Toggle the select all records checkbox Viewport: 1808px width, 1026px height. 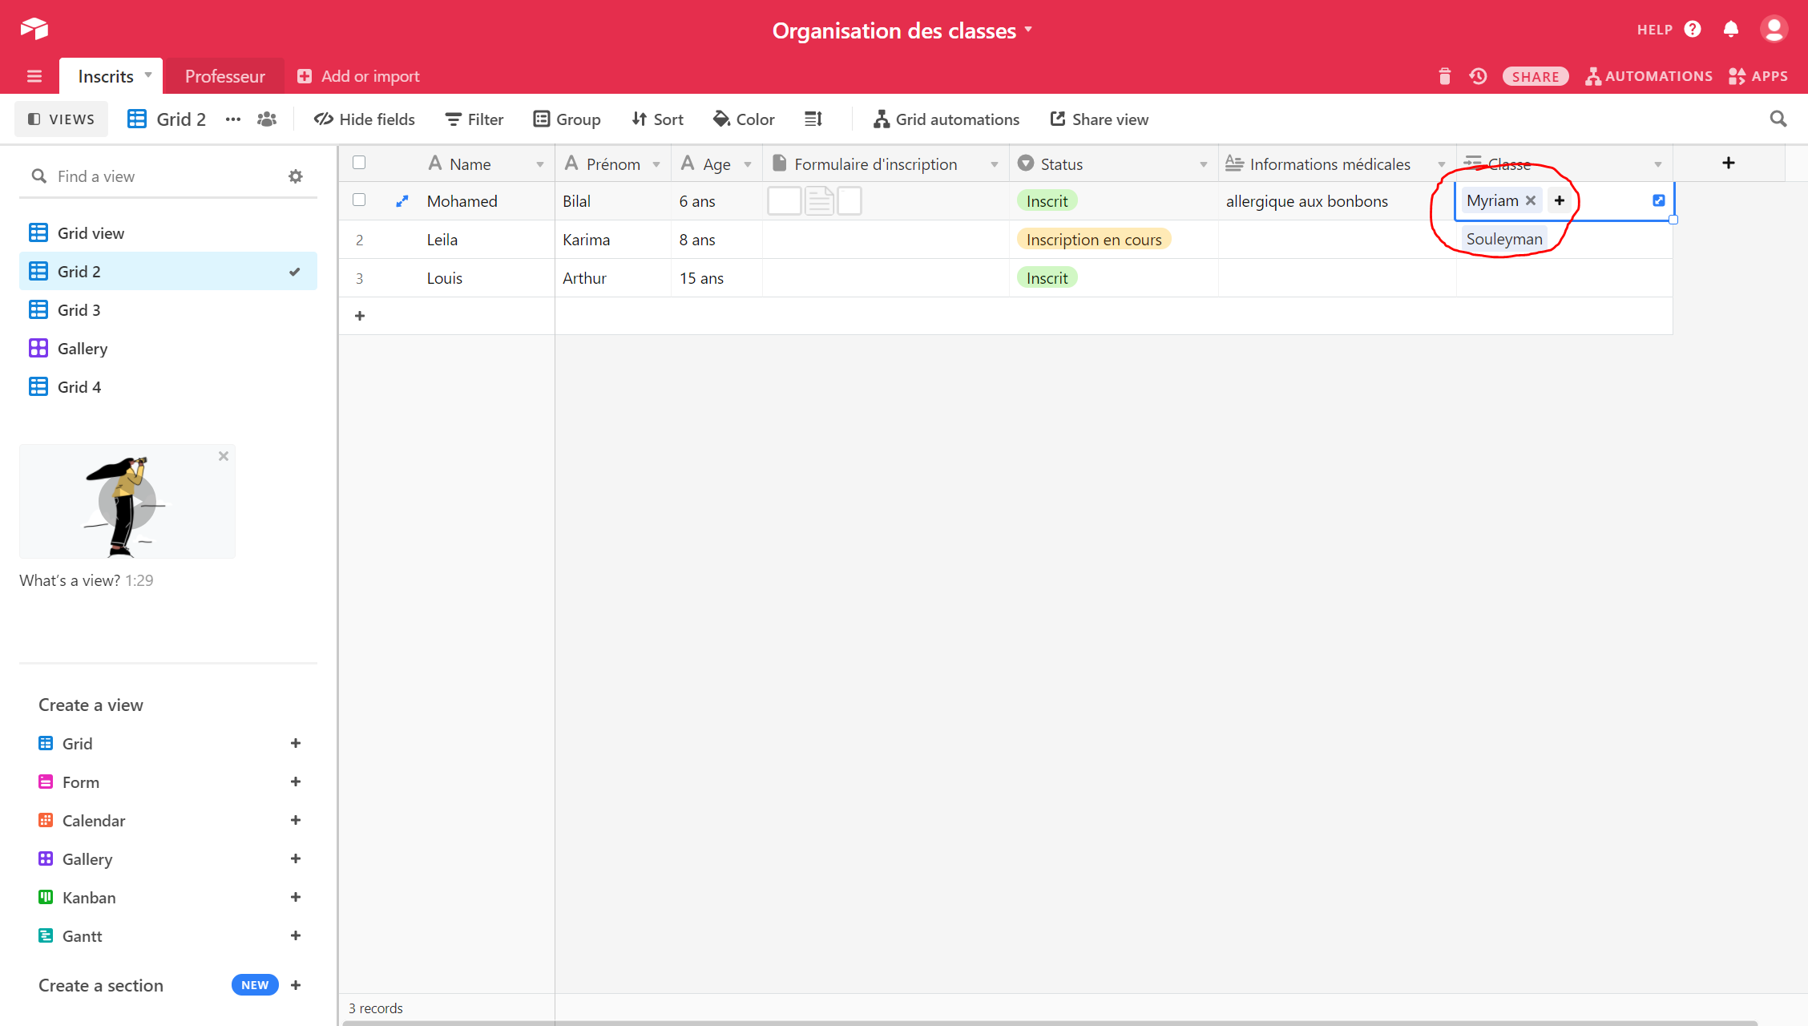[359, 163]
